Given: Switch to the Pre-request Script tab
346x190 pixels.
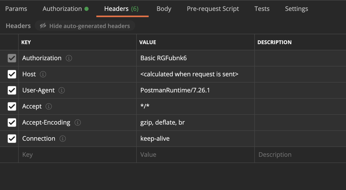Looking at the screenshot, I should pyautogui.click(x=213, y=9).
